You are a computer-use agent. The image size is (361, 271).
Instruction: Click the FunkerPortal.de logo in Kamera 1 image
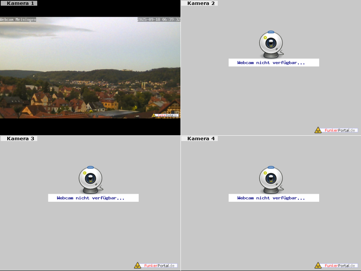coord(165,115)
